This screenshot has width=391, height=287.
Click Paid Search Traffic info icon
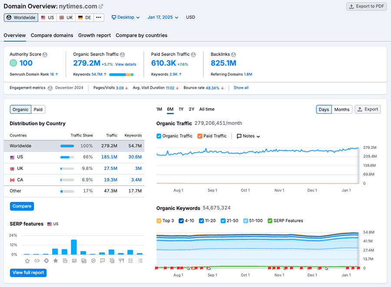[x=193, y=55]
